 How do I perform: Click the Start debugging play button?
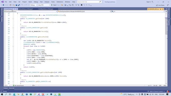[52, 5]
